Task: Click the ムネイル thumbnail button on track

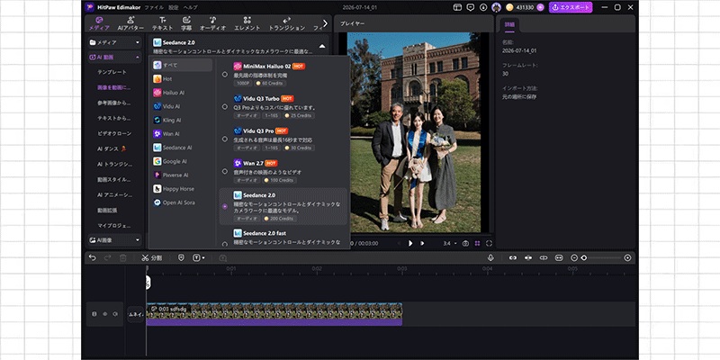Action: [136, 314]
